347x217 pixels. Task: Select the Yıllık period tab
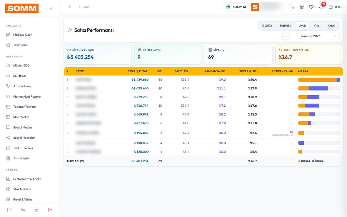317,26
